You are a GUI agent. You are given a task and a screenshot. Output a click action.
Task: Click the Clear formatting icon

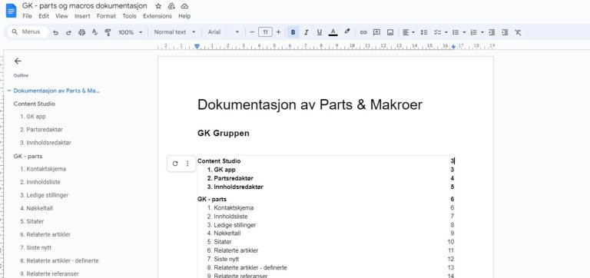[x=518, y=32]
